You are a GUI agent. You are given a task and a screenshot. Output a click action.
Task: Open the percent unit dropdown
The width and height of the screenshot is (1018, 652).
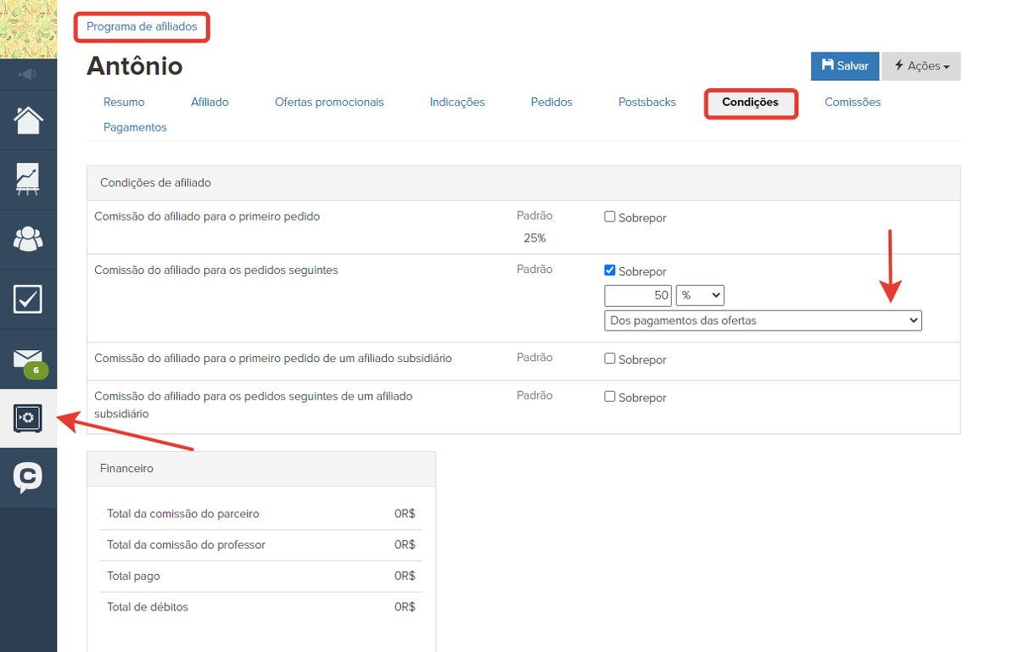pos(700,295)
